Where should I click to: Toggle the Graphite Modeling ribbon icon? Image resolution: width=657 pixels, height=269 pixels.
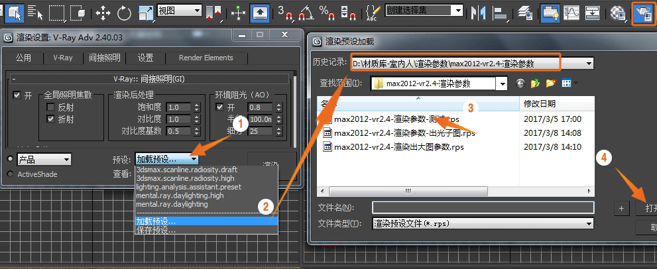pyautogui.click(x=550, y=13)
